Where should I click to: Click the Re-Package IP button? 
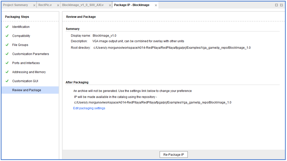point(173,154)
